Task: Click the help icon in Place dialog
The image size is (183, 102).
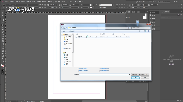Action: 148,31
